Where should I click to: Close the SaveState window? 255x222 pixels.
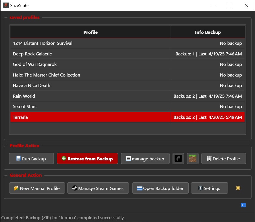click(246, 5)
